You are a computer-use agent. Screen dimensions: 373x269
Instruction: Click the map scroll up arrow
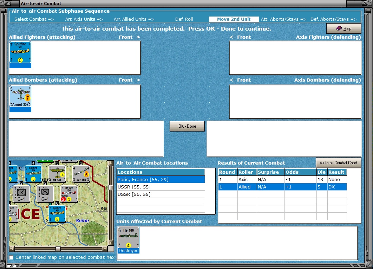(111, 163)
